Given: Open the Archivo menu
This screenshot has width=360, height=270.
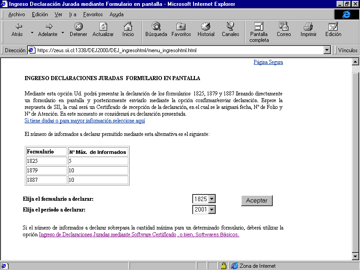Looking at the screenshot, I should click(x=17, y=14).
